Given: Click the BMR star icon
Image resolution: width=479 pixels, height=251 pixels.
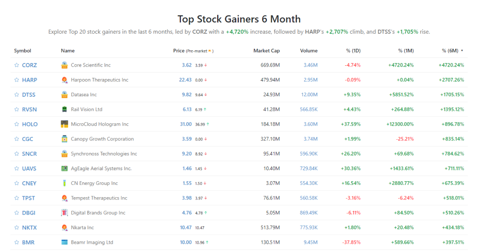Looking at the screenshot, I should [x=16, y=242].
